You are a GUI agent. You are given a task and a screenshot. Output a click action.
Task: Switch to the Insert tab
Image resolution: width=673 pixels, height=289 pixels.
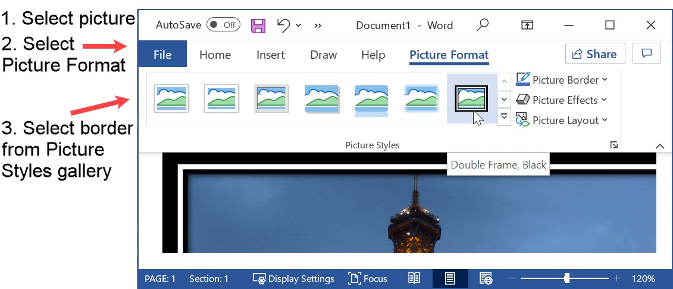tap(271, 55)
